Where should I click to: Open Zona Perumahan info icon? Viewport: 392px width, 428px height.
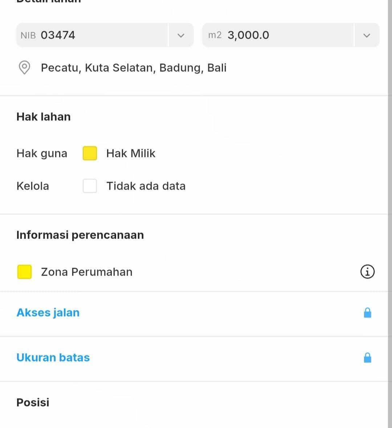(x=367, y=271)
